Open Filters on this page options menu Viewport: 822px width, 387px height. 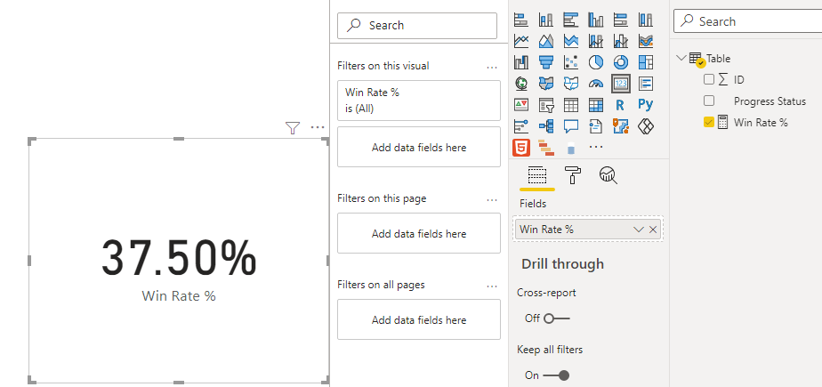pyautogui.click(x=492, y=199)
